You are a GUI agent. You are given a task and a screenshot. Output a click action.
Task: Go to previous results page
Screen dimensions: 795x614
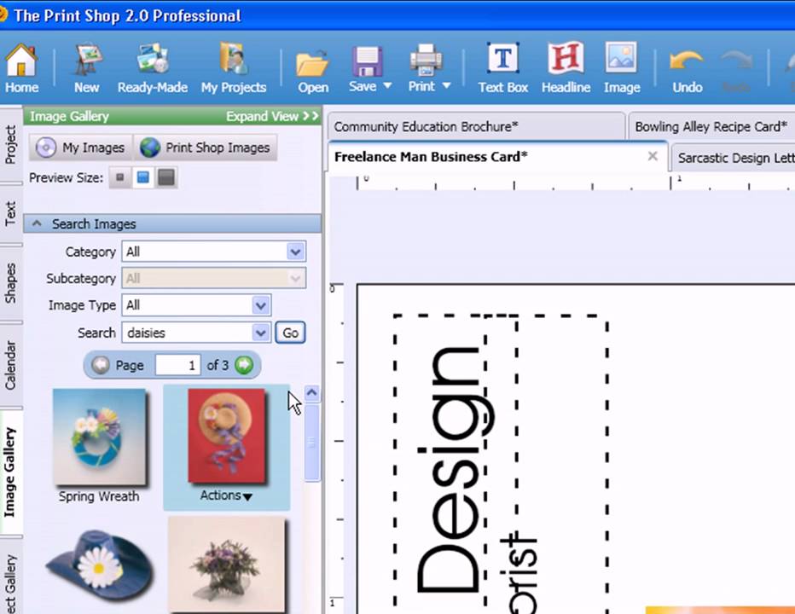(101, 365)
